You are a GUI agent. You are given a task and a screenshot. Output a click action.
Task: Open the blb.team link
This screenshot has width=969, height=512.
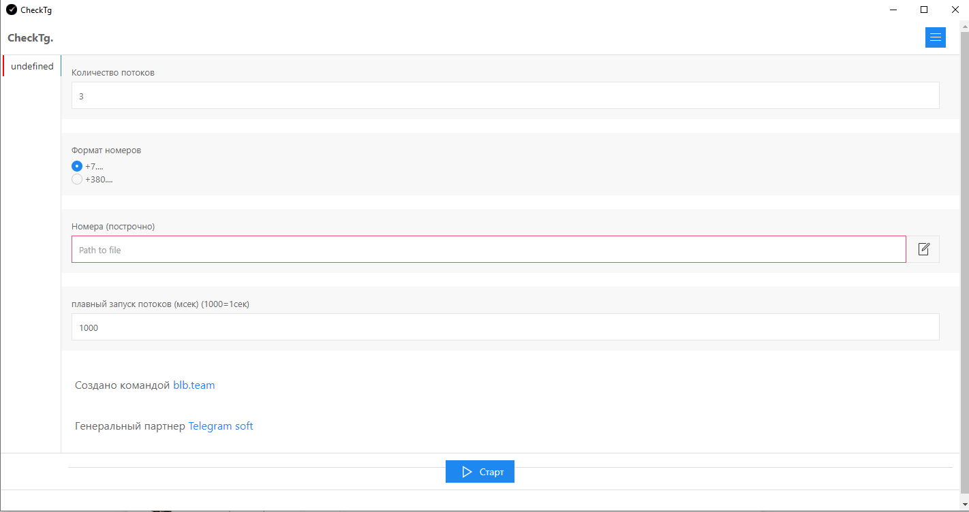pos(194,385)
